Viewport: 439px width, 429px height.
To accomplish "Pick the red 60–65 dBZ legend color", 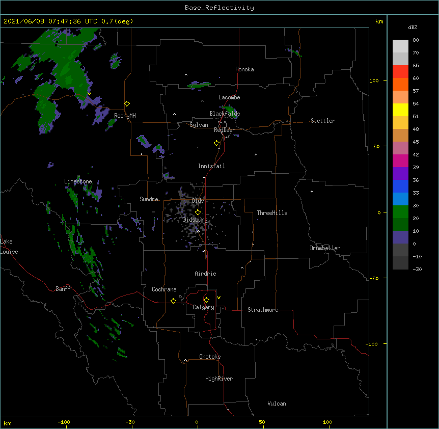I will click(400, 72).
